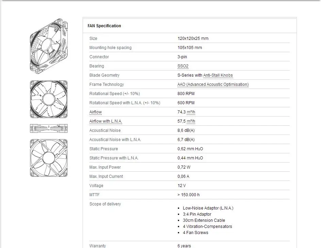Click the Max. Input Power label
Screen dimensions: 321x248
pos(105,167)
